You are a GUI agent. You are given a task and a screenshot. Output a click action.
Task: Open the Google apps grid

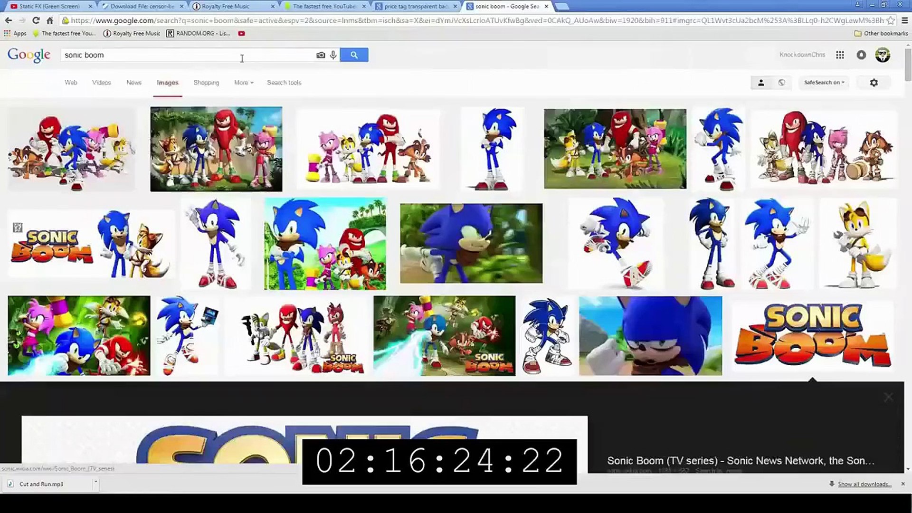tap(840, 55)
